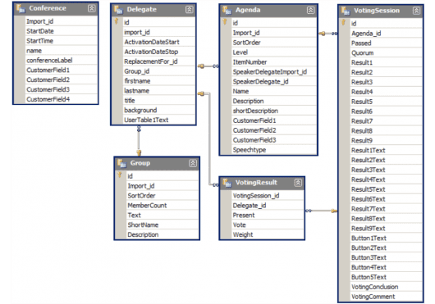Viewport: 435px width, 304px height.
Task: Collapse the VotingResult table
Action: [298, 183]
